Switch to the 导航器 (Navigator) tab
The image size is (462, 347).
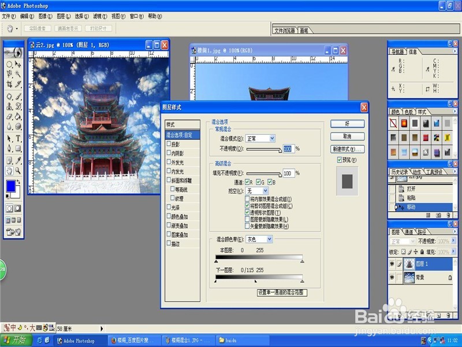397,51
